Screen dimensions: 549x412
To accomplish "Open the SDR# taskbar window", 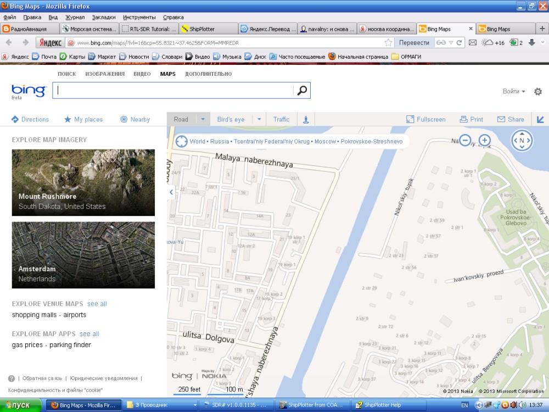I will (x=236, y=405).
